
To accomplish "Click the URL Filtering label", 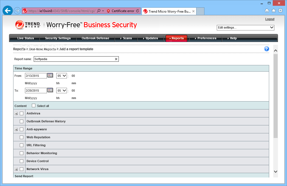I will 36,145.
